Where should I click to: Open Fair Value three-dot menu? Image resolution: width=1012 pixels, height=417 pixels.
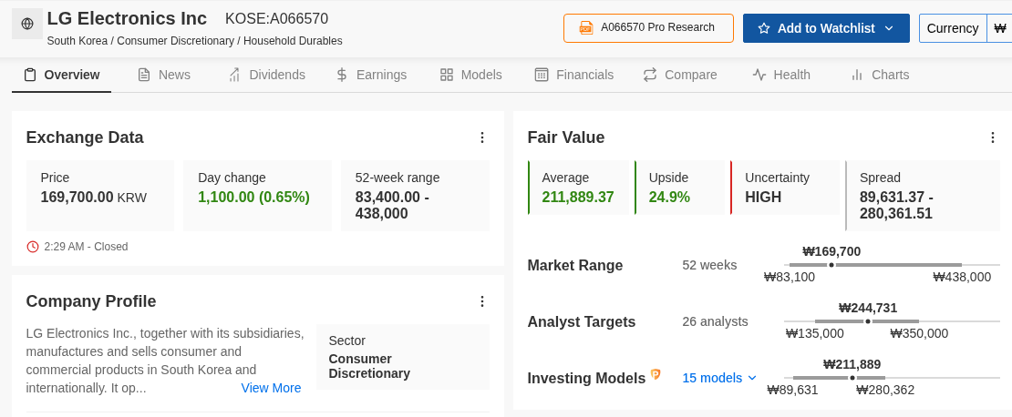(993, 137)
